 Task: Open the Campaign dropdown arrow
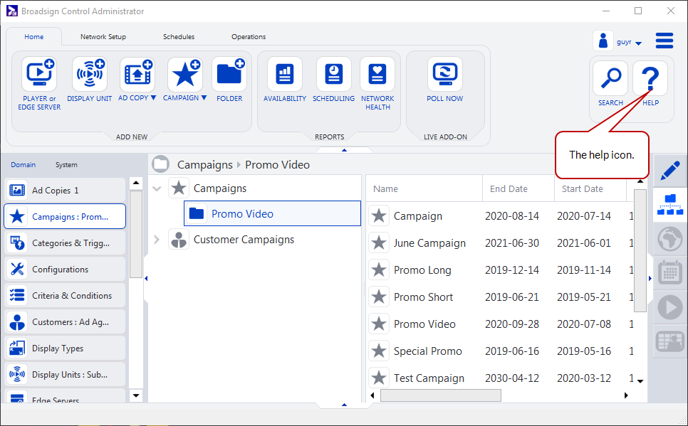click(204, 97)
